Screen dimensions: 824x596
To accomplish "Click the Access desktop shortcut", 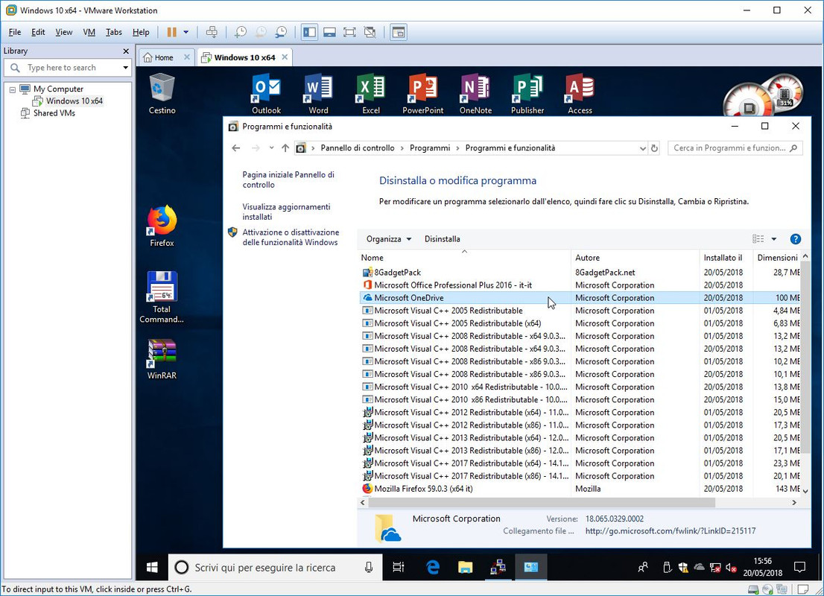I will coord(580,94).
